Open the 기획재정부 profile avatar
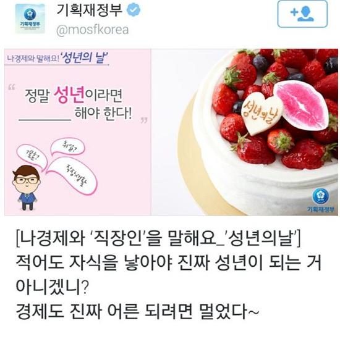The image size is (340, 339). click(x=30, y=19)
